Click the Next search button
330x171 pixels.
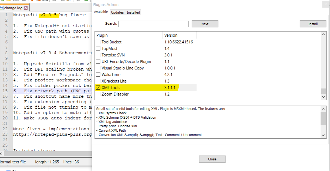click(205, 24)
